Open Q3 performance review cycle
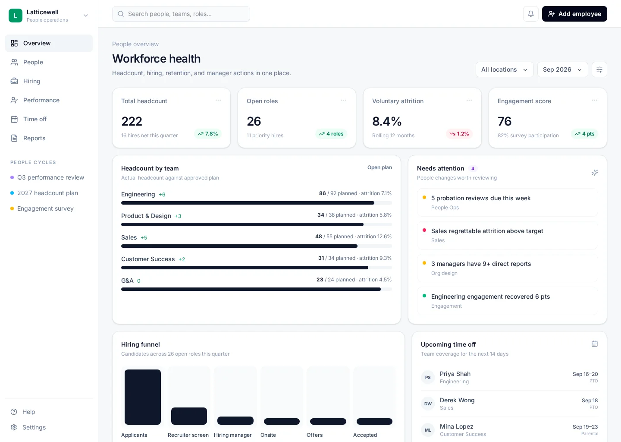 pyautogui.click(x=49, y=177)
